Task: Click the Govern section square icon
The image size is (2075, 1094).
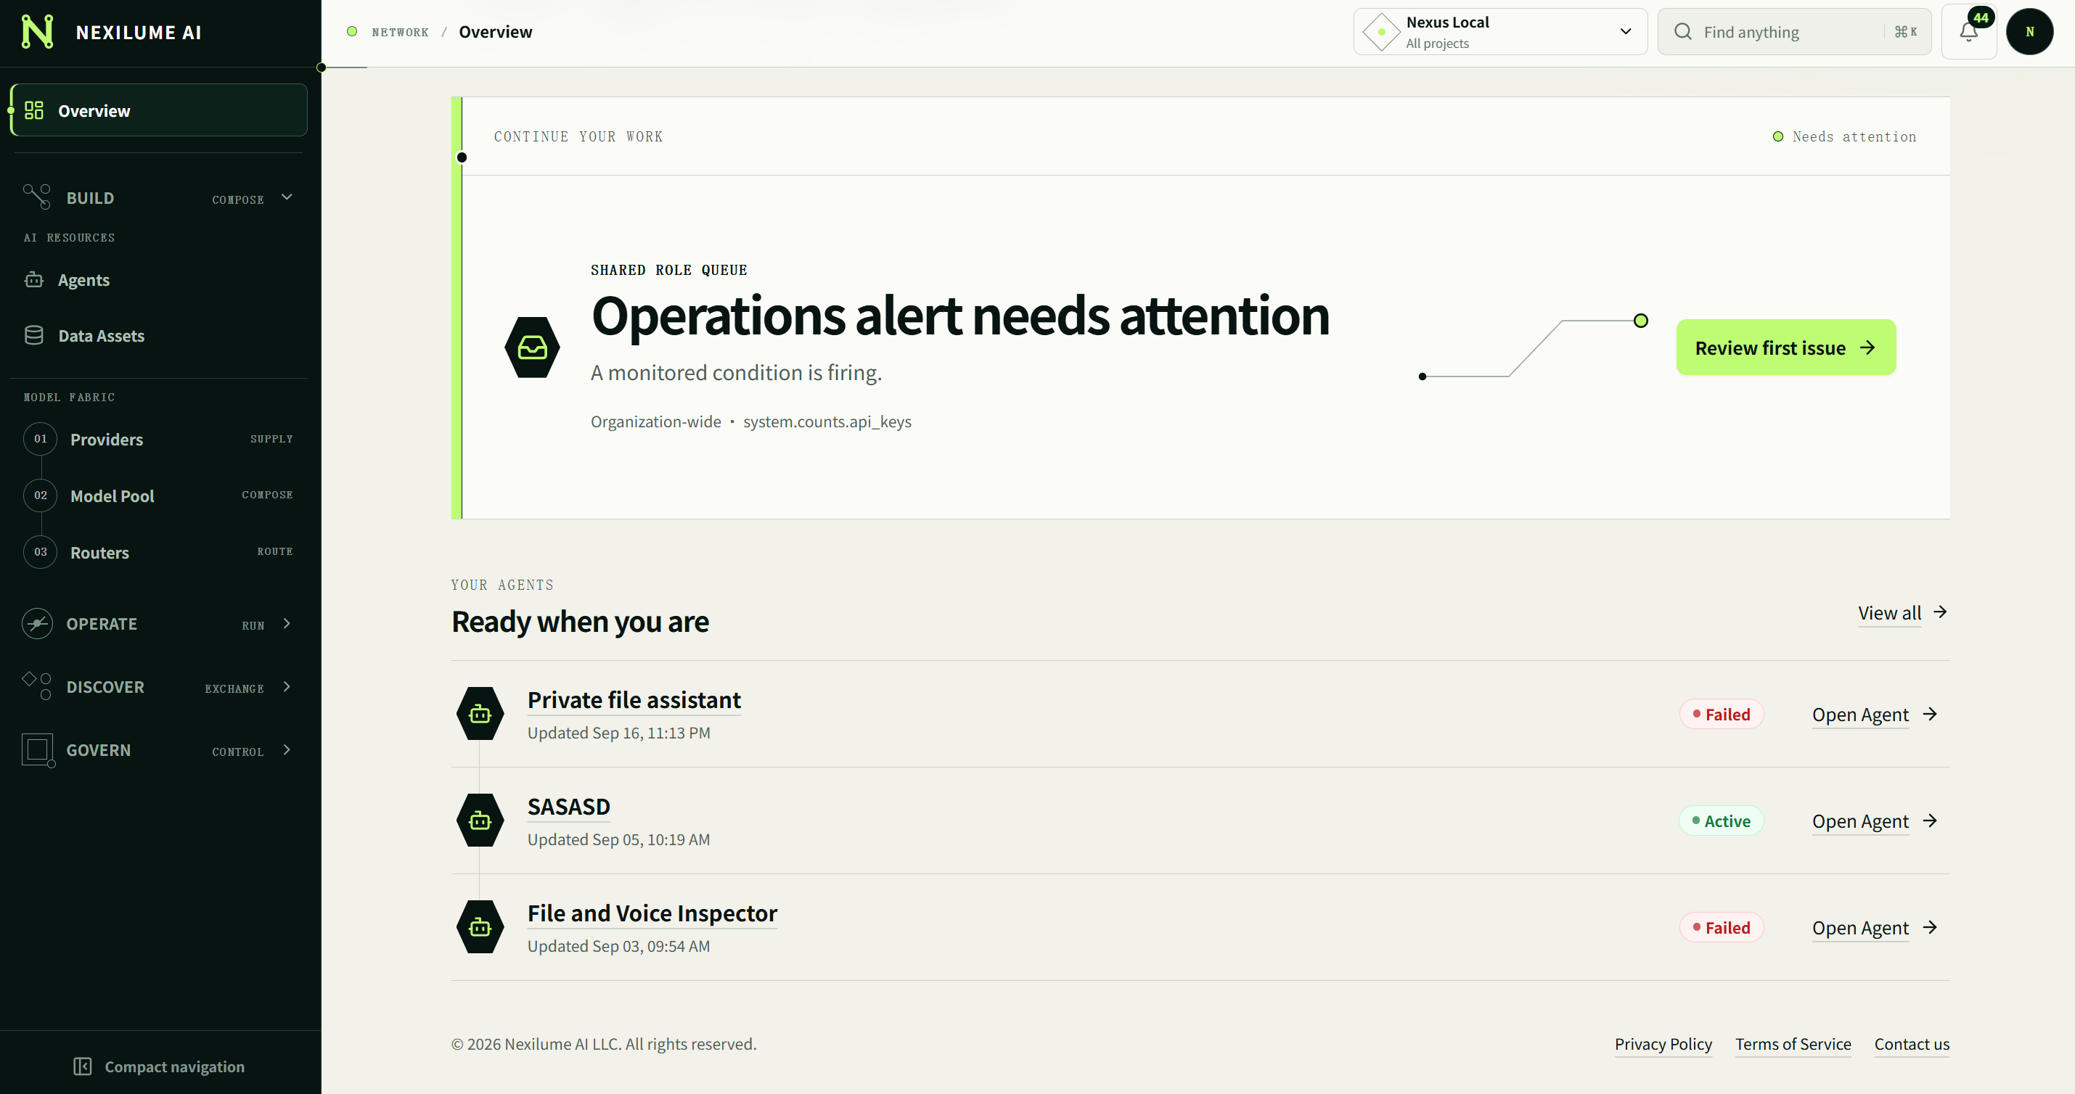Action: [x=37, y=750]
